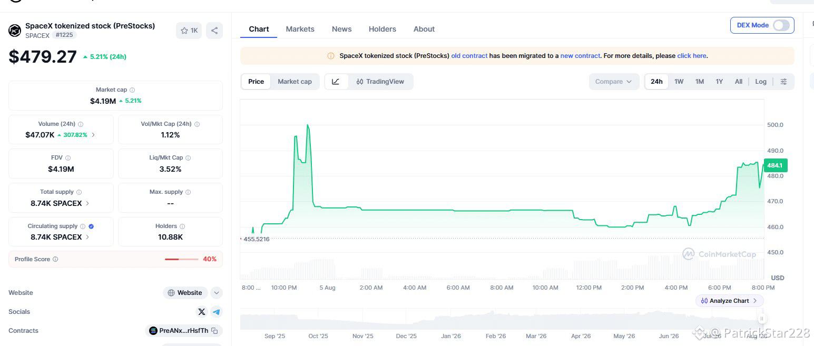The width and height of the screenshot is (814, 346).
Task: Open chart settings sliders icon
Action: (784, 82)
